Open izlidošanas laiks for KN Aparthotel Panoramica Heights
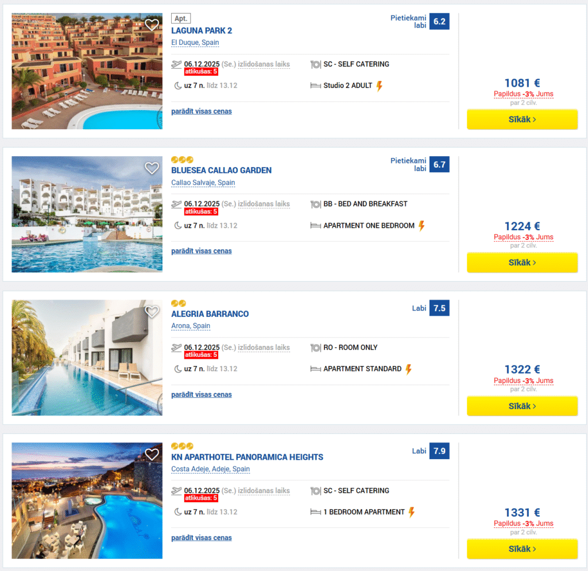 click(264, 491)
